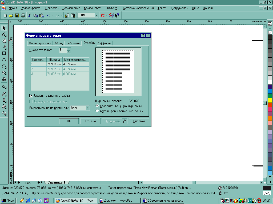Image resolution: width=273 pixels, height=204 pixels.
Task: Open the Инструменты menu
Action: 179,8
